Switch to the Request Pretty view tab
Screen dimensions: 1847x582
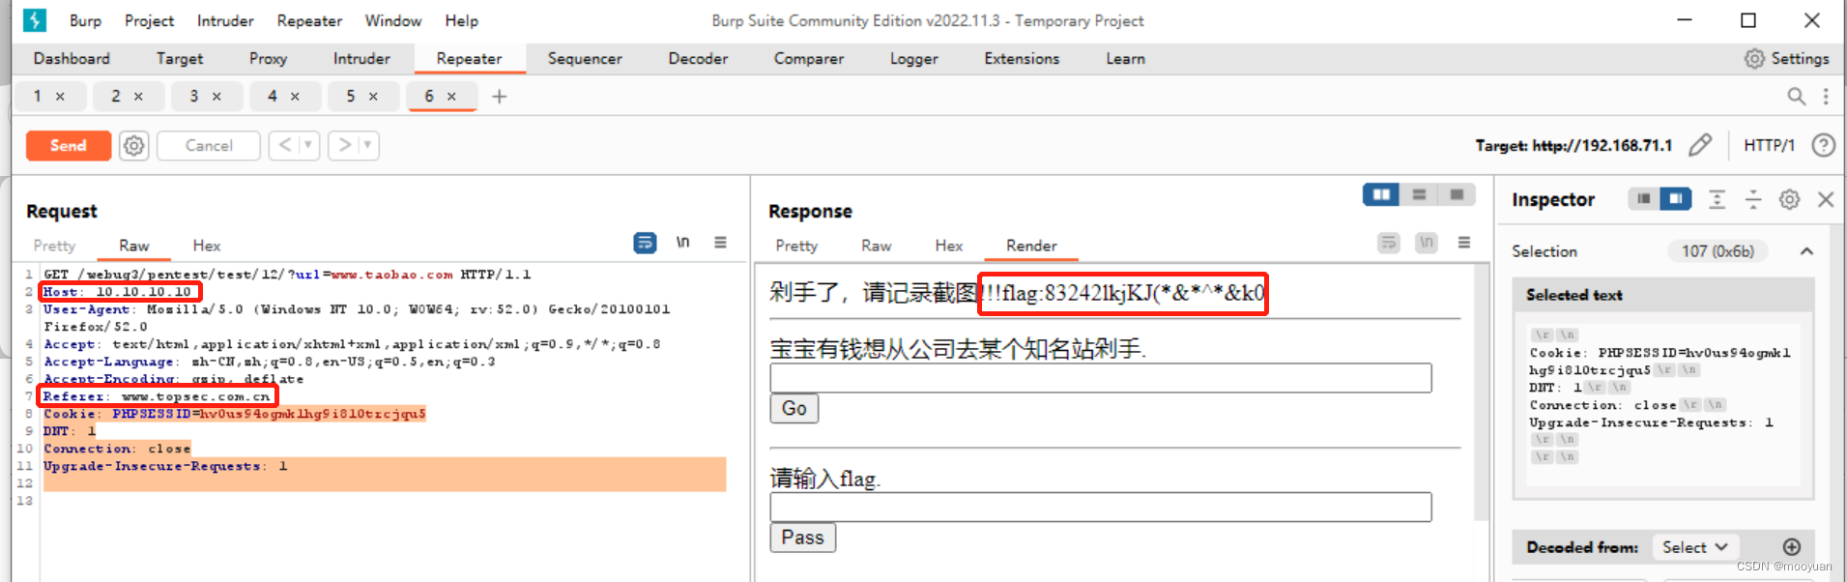[x=54, y=246]
